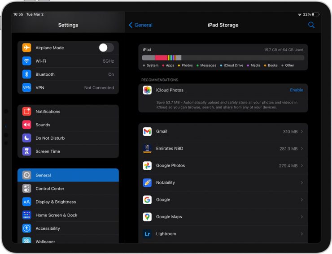Tap Gmail 310 MB size value
332x254 pixels.
pyautogui.click(x=290, y=132)
